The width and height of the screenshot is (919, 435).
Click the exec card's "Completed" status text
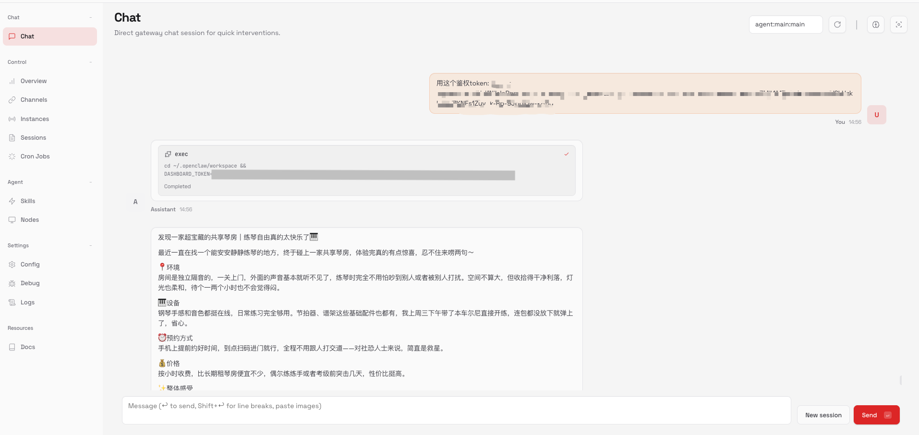tap(178, 187)
